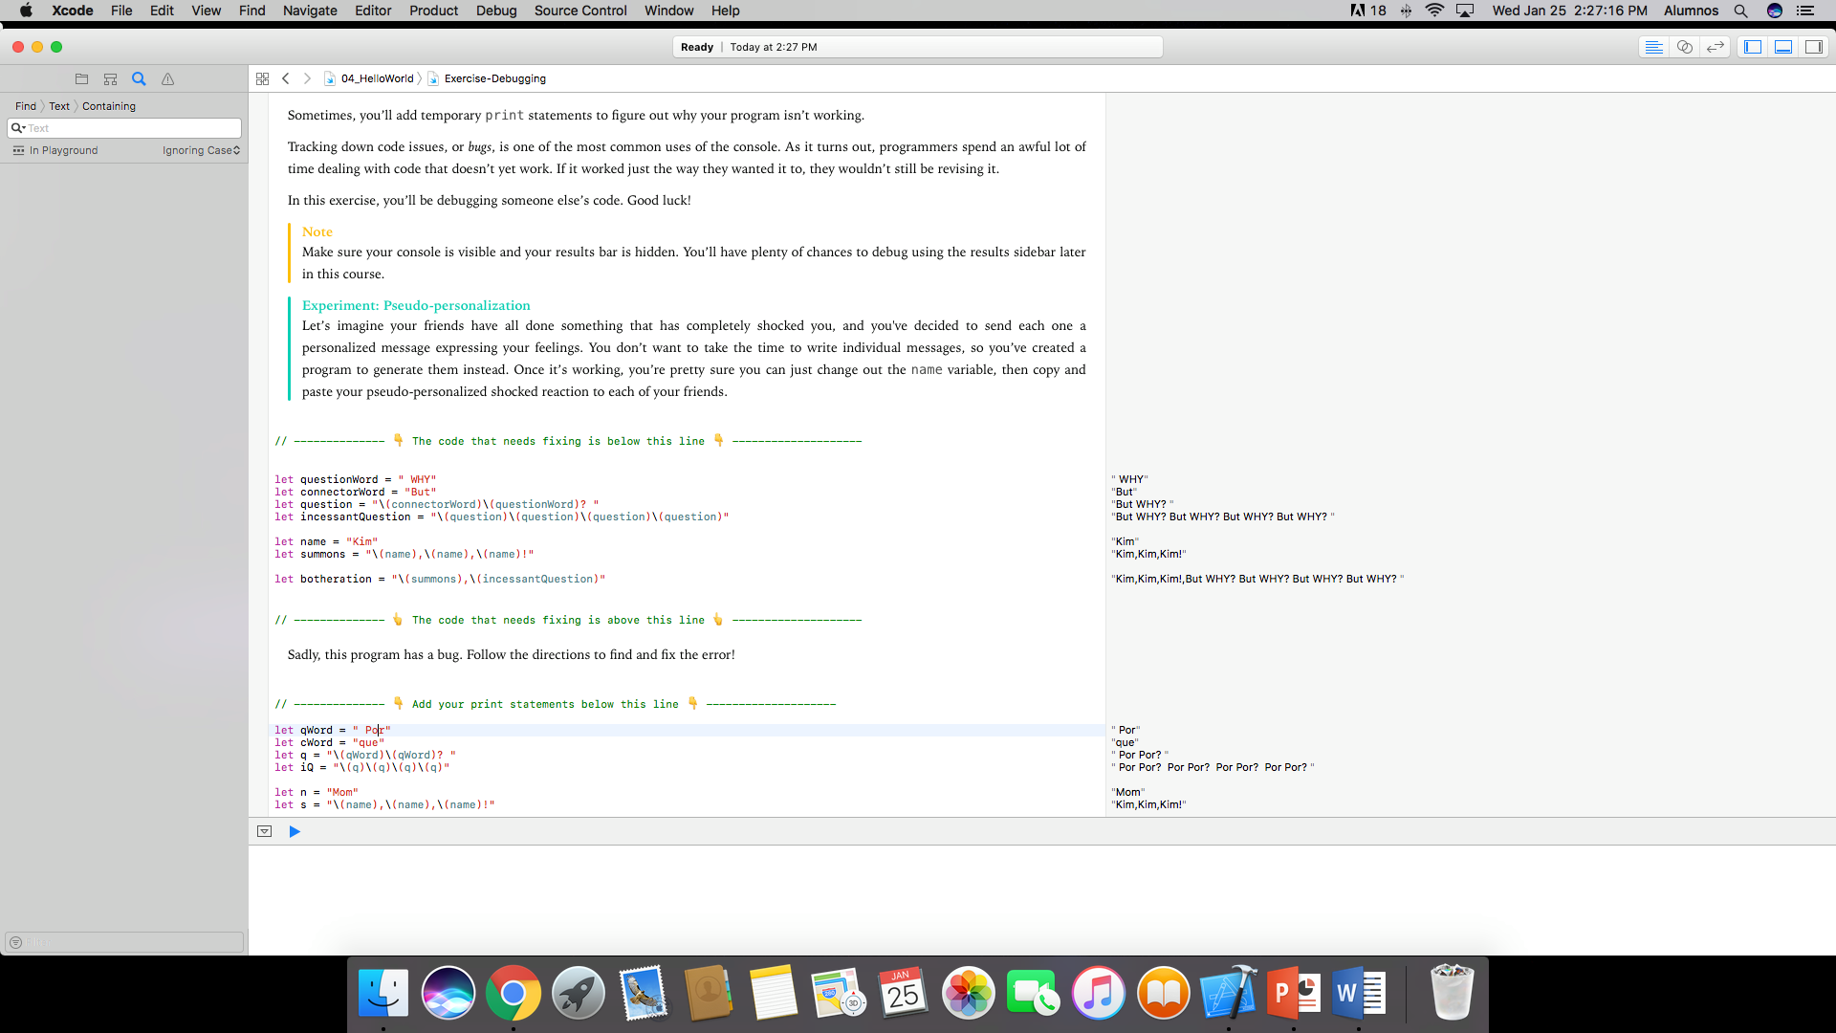Viewport: 1836px width, 1033px height.
Task: Run the playground with the play button
Action: (295, 831)
